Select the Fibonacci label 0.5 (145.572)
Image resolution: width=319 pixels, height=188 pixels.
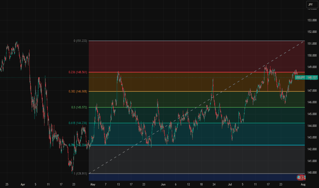(79, 107)
